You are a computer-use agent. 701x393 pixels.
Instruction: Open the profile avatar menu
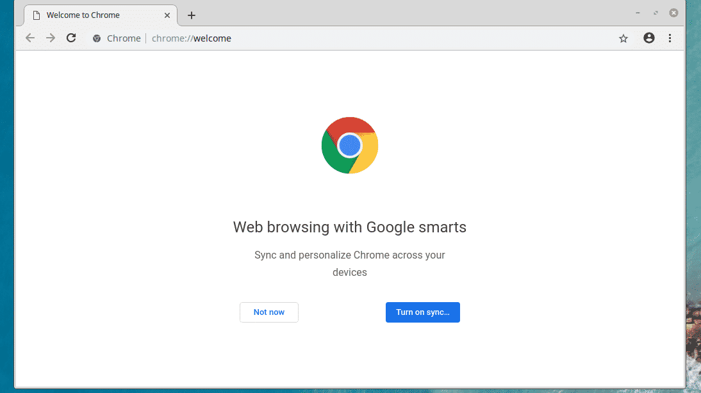point(648,38)
